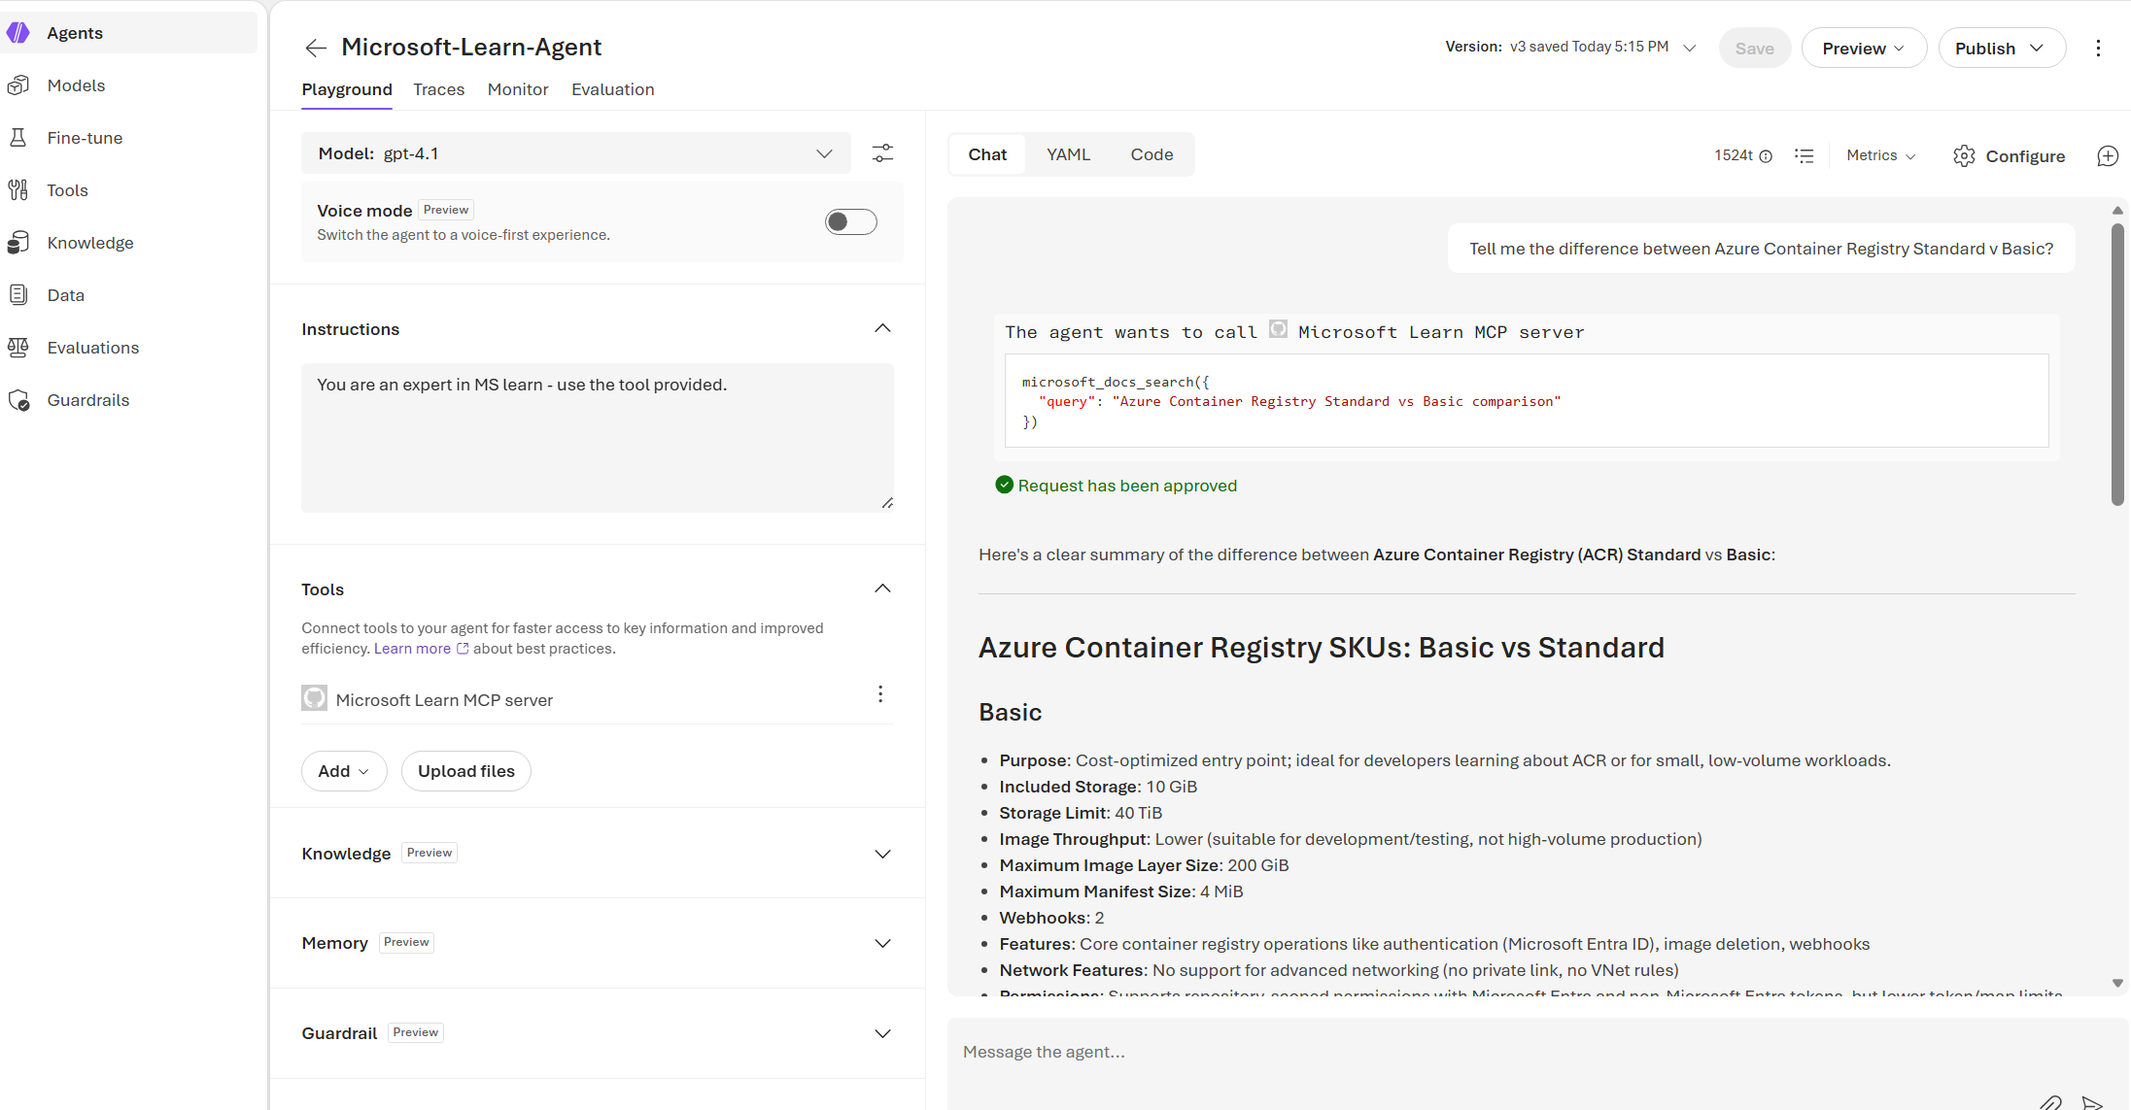2131x1110 pixels.
Task: Open the Evaluation tab
Action: pos(613,89)
